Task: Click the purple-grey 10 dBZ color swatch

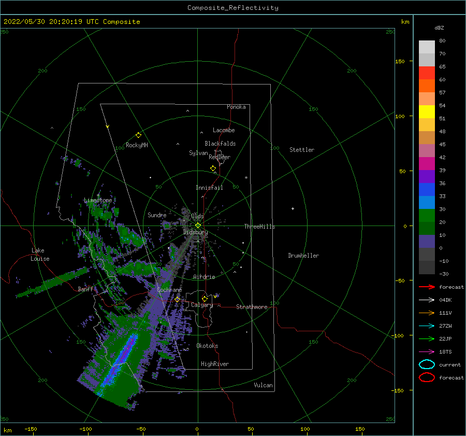Action: [x=427, y=241]
